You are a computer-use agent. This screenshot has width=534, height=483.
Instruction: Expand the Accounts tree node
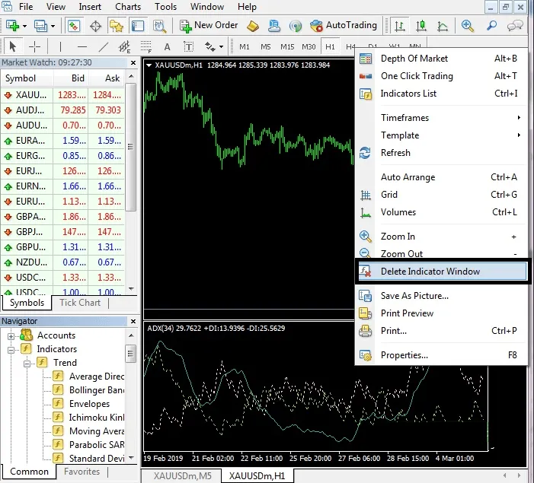point(11,336)
